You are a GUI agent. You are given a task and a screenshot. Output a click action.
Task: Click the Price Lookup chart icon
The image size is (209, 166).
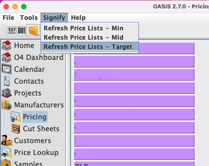7,152
